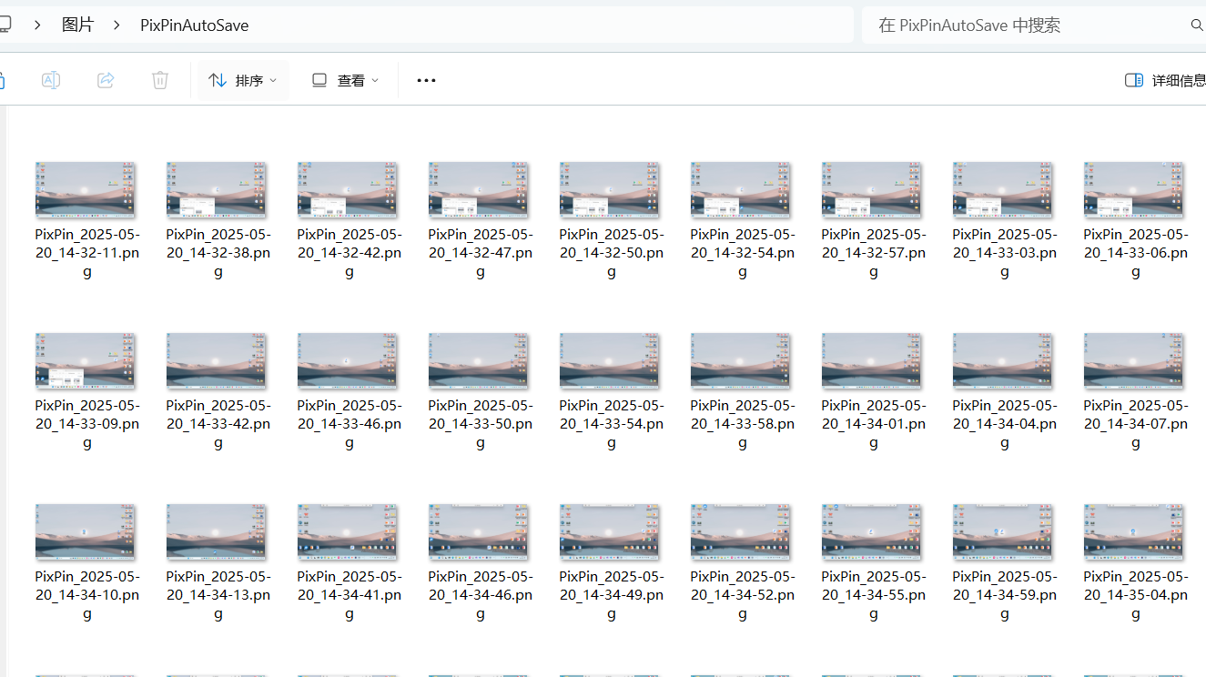Click file name PixPin_2025-05-20_14-33-09.png

87,424
